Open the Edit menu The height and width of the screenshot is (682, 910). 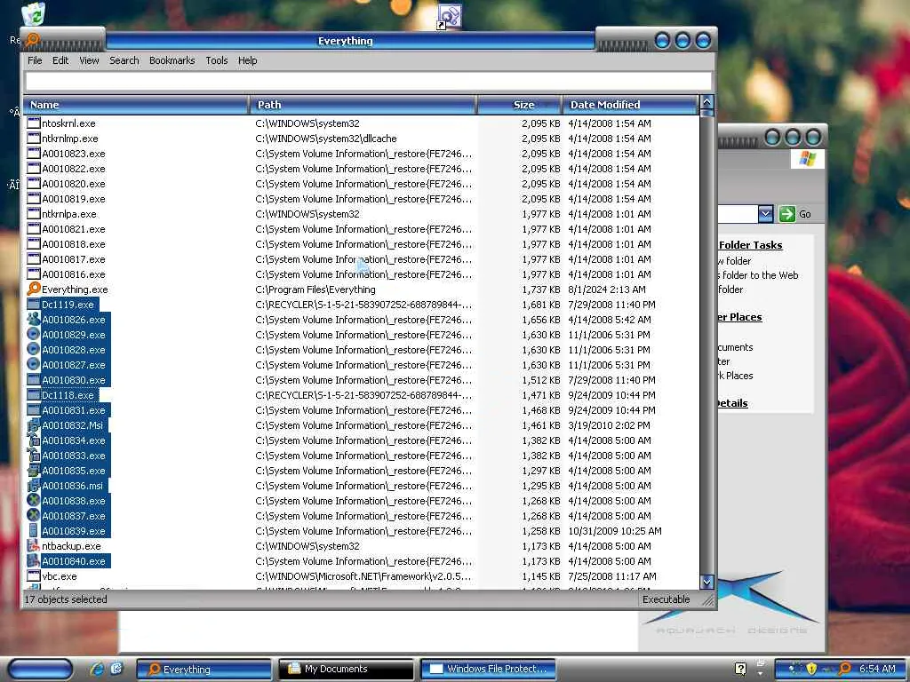[60, 60]
